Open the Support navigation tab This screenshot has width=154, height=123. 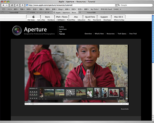(x=104, y=17)
